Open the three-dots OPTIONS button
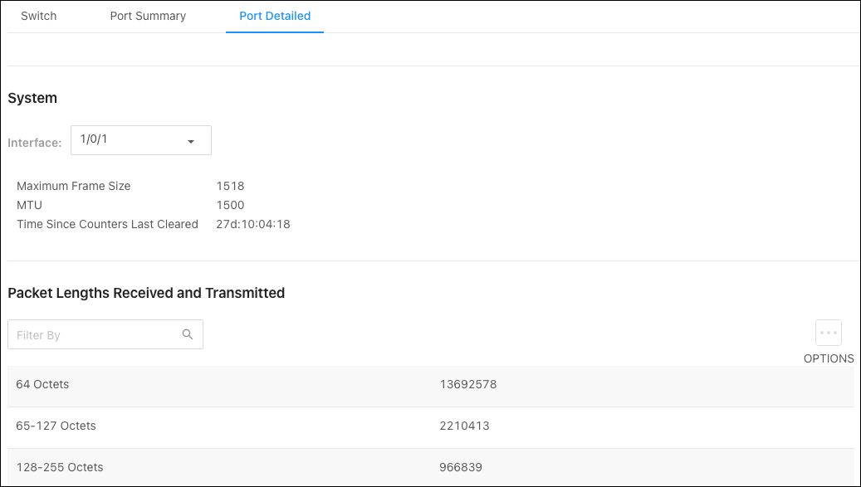The height and width of the screenshot is (487, 861). pyautogui.click(x=828, y=333)
